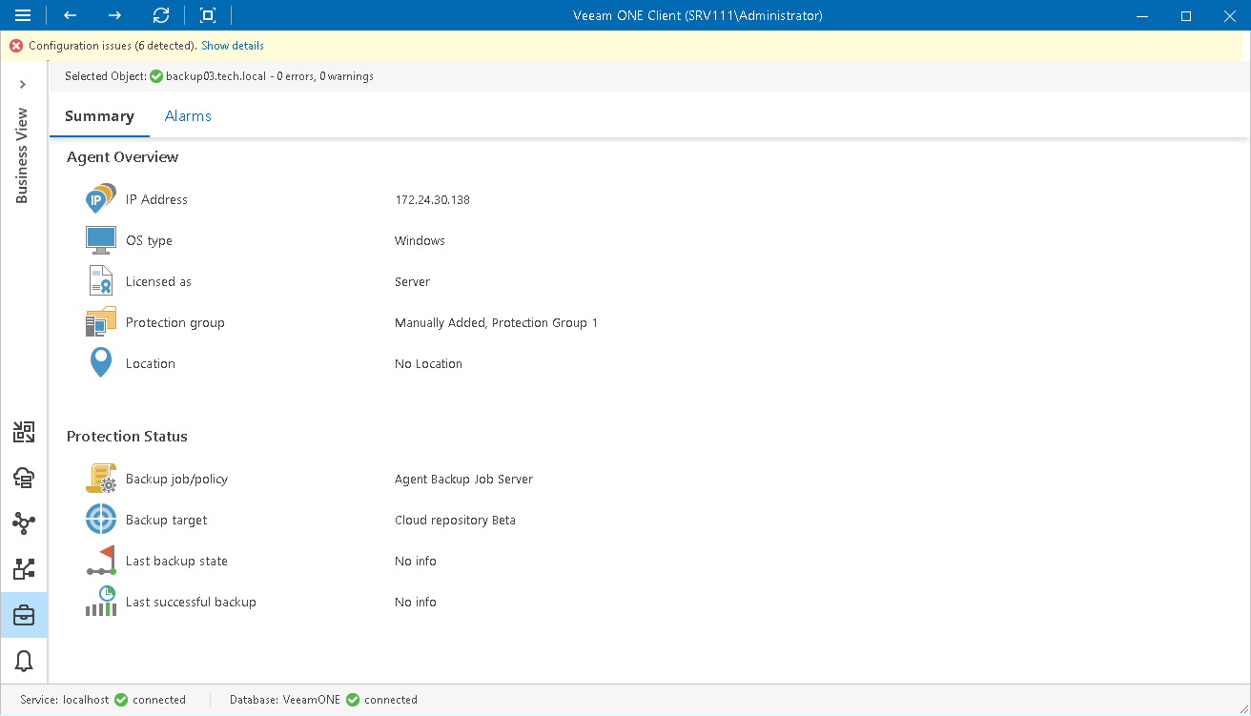This screenshot has height=716, width=1251.
Task: Click the Backup target globe icon
Action: (x=100, y=519)
